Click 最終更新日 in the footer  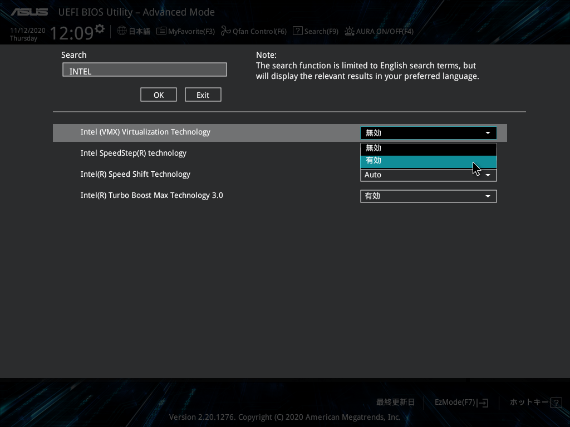[x=395, y=403]
